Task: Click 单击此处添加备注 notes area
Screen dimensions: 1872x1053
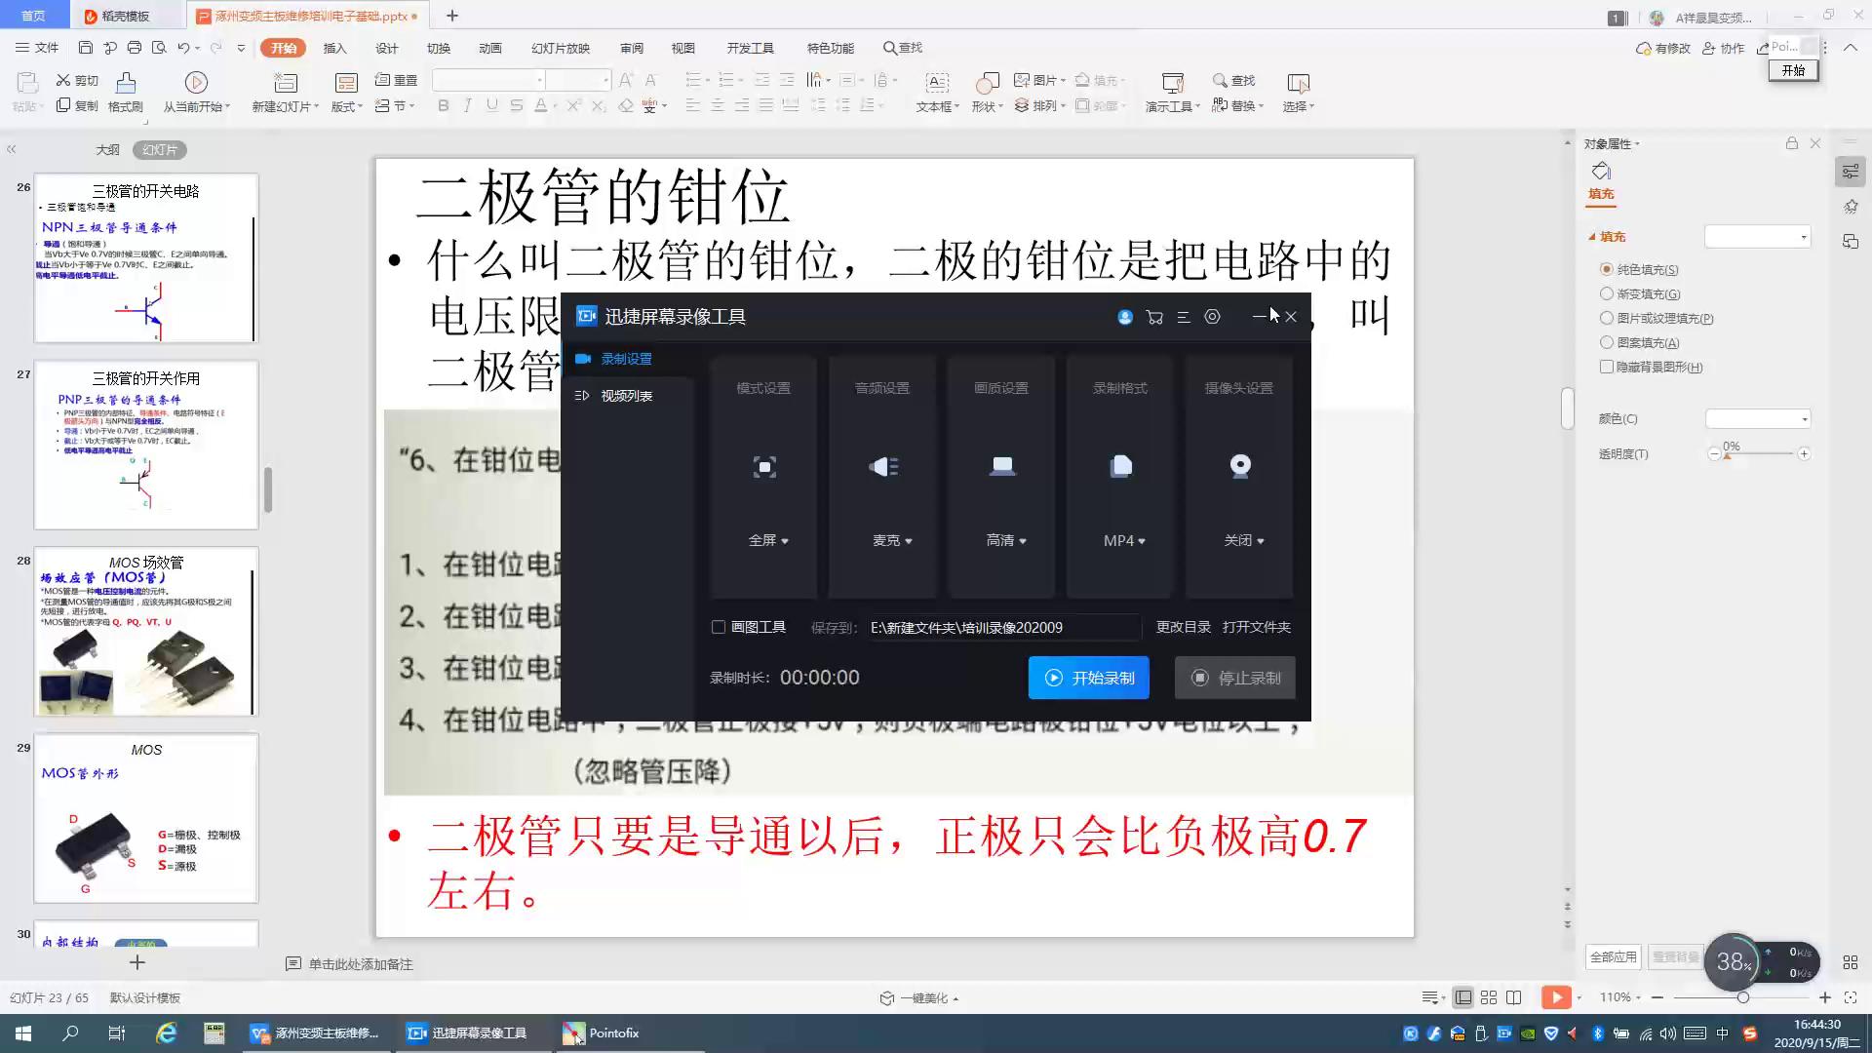Action: point(361,964)
